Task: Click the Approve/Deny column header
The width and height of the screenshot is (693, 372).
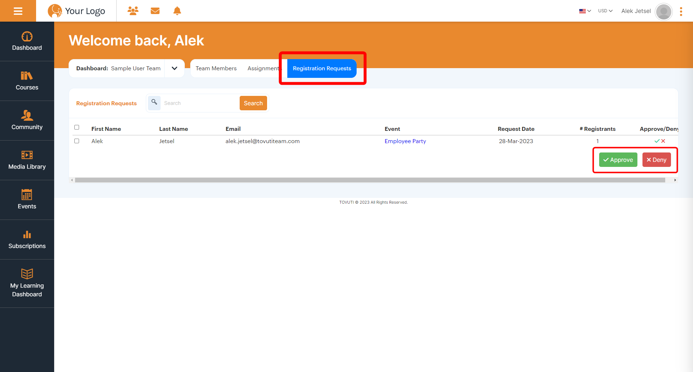Action: [659, 129]
